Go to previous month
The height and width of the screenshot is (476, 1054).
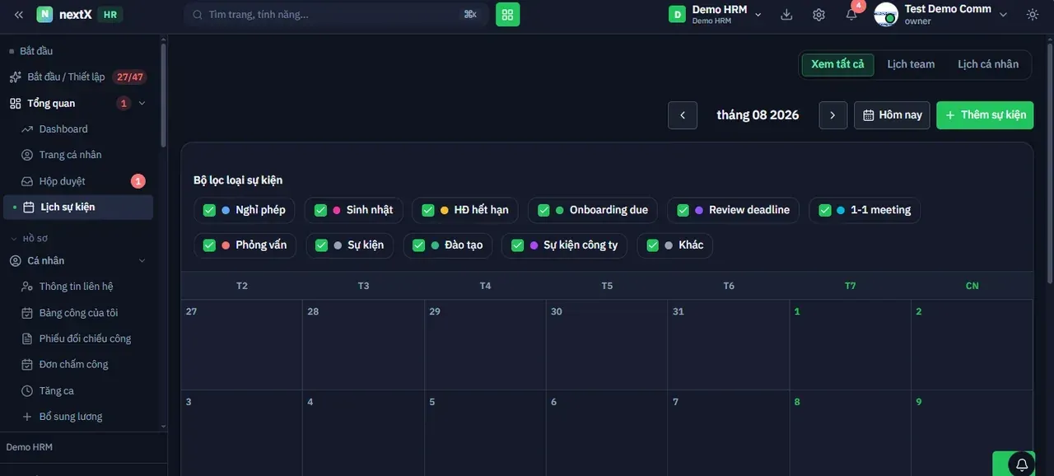(x=683, y=115)
